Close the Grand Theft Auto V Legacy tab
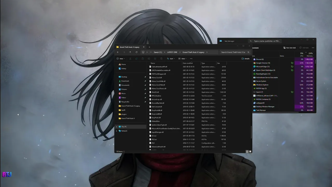This screenshot has width=332, height=187. click(x=144, y=47)
